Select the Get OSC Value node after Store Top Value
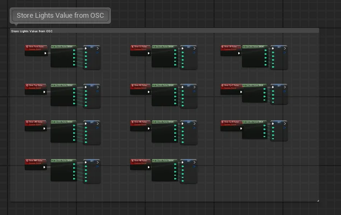Viewport: 341px width, 215px height. click(63, 95)
